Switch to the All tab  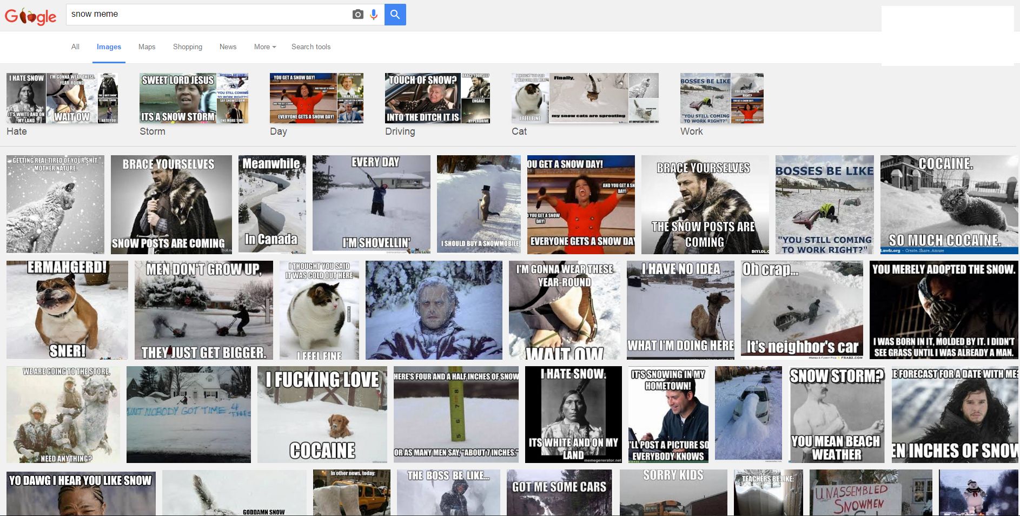[x=75, y=47]
